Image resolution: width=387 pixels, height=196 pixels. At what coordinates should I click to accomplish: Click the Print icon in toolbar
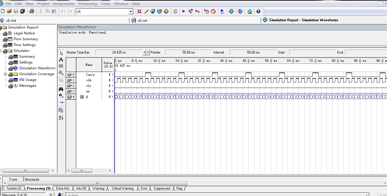tap(32, 11)
